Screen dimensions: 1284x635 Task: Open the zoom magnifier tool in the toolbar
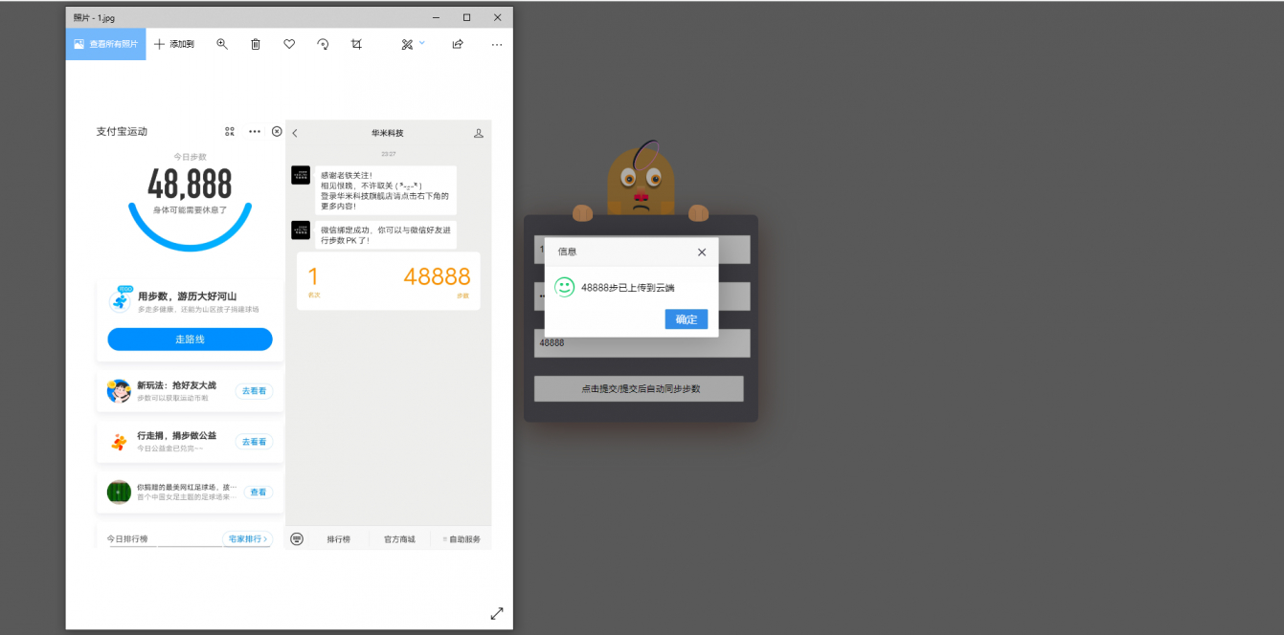click(222, 44)
